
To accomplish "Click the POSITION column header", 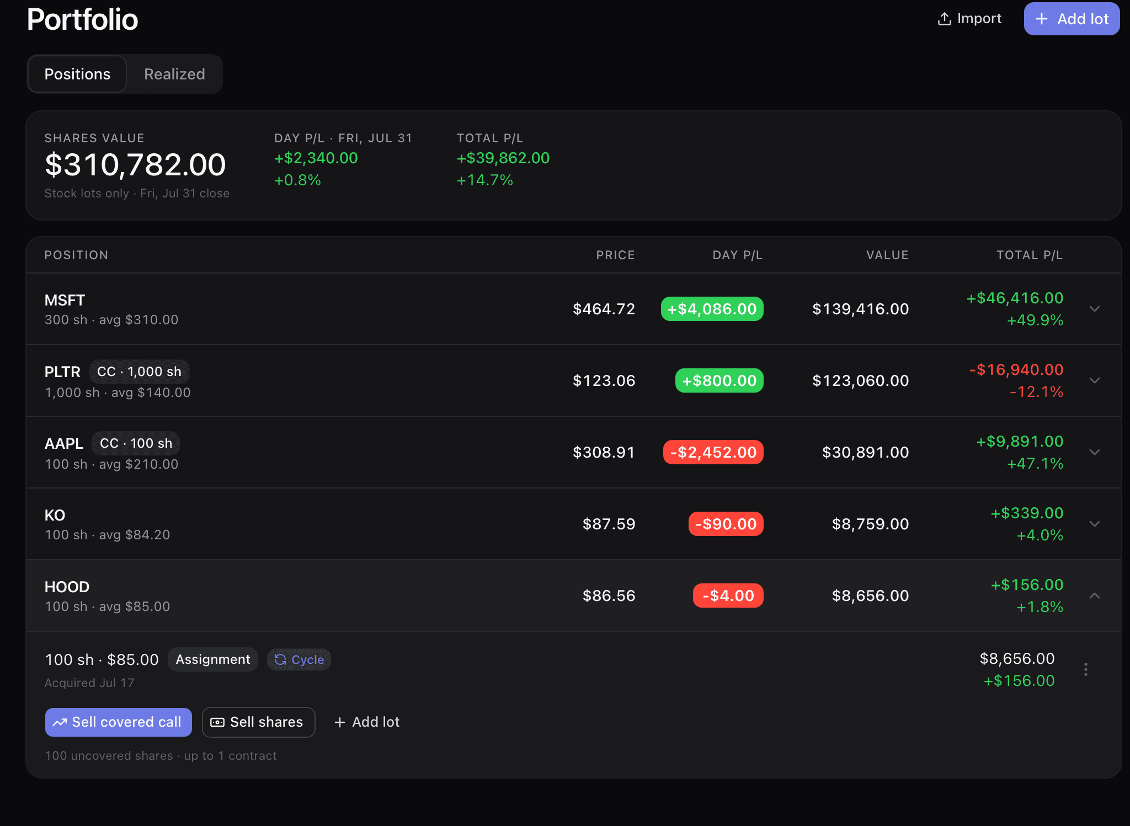I will pyautogui.click(x=76, y=255).
